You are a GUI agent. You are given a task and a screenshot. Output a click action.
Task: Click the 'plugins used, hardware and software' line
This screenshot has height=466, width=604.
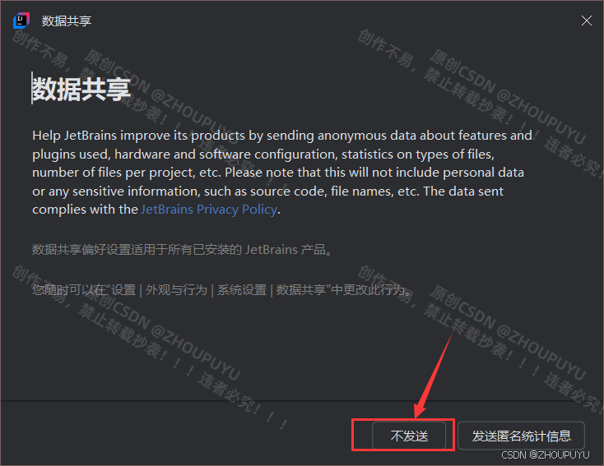click(x=263, y=155)
